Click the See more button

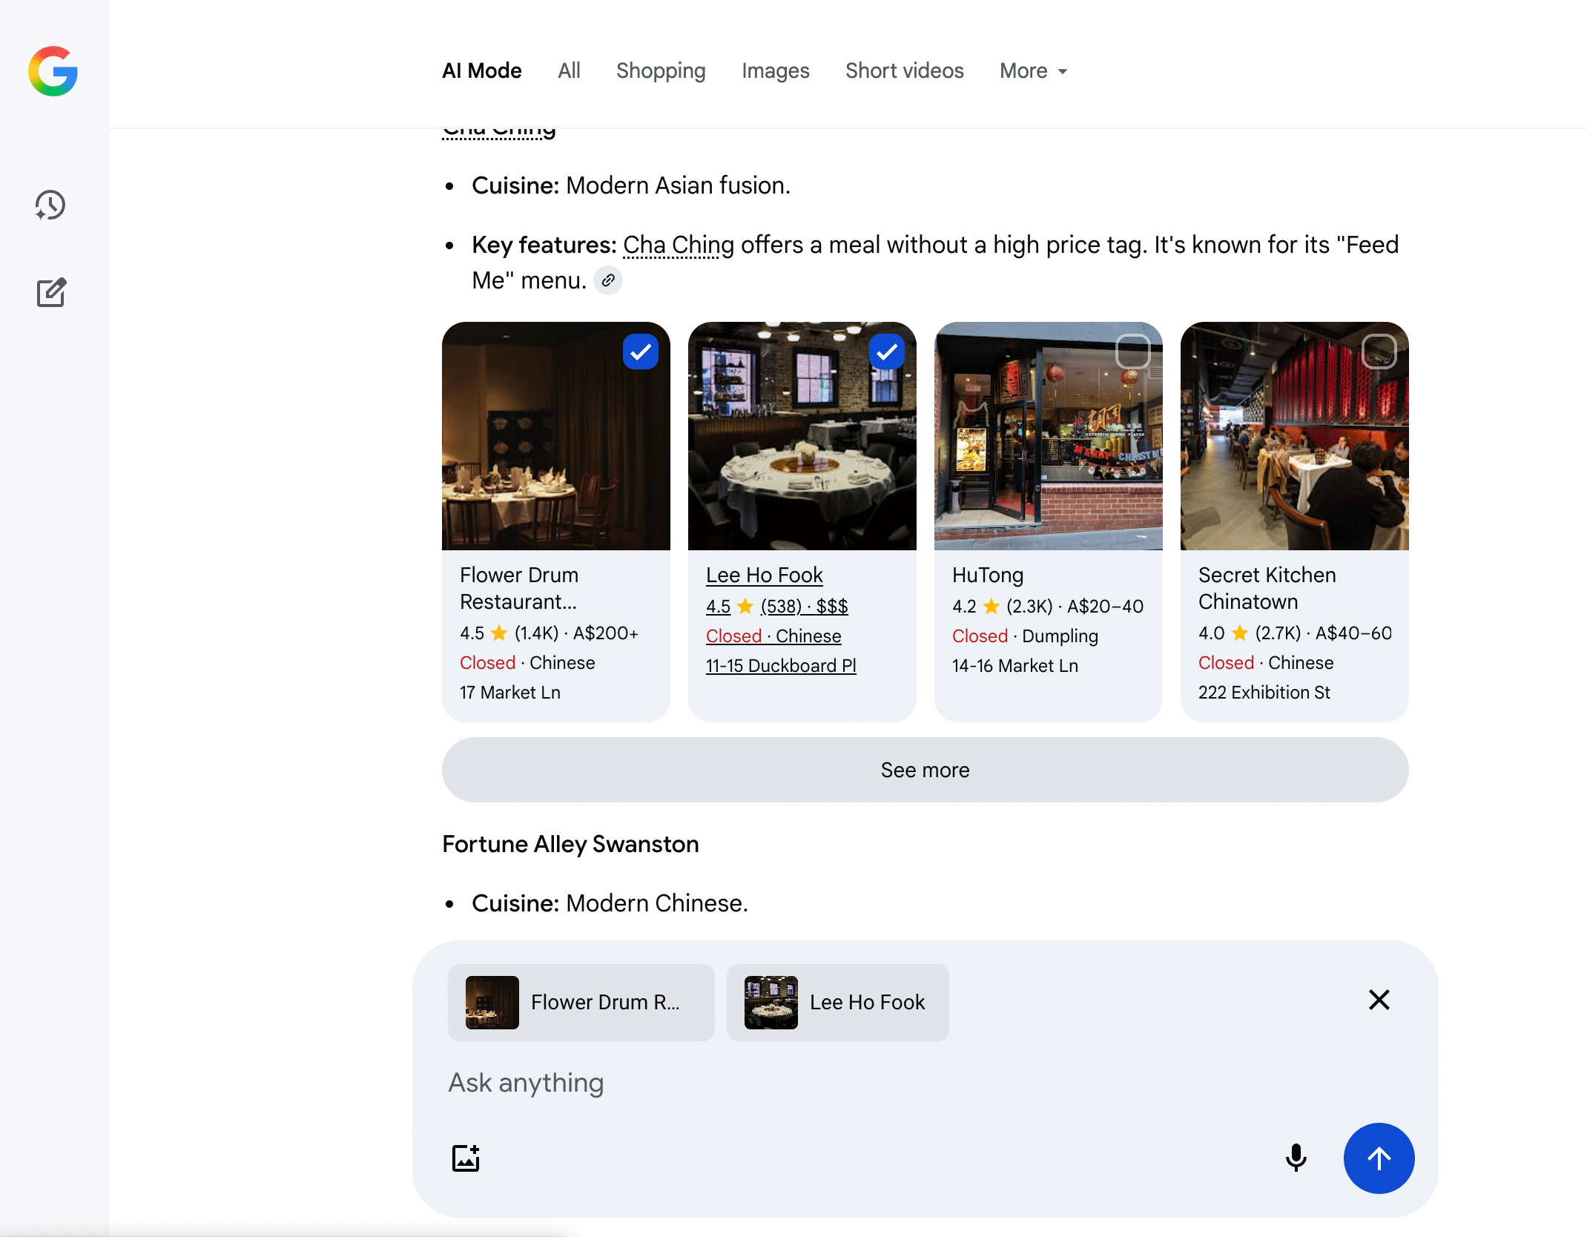(925, 770)
